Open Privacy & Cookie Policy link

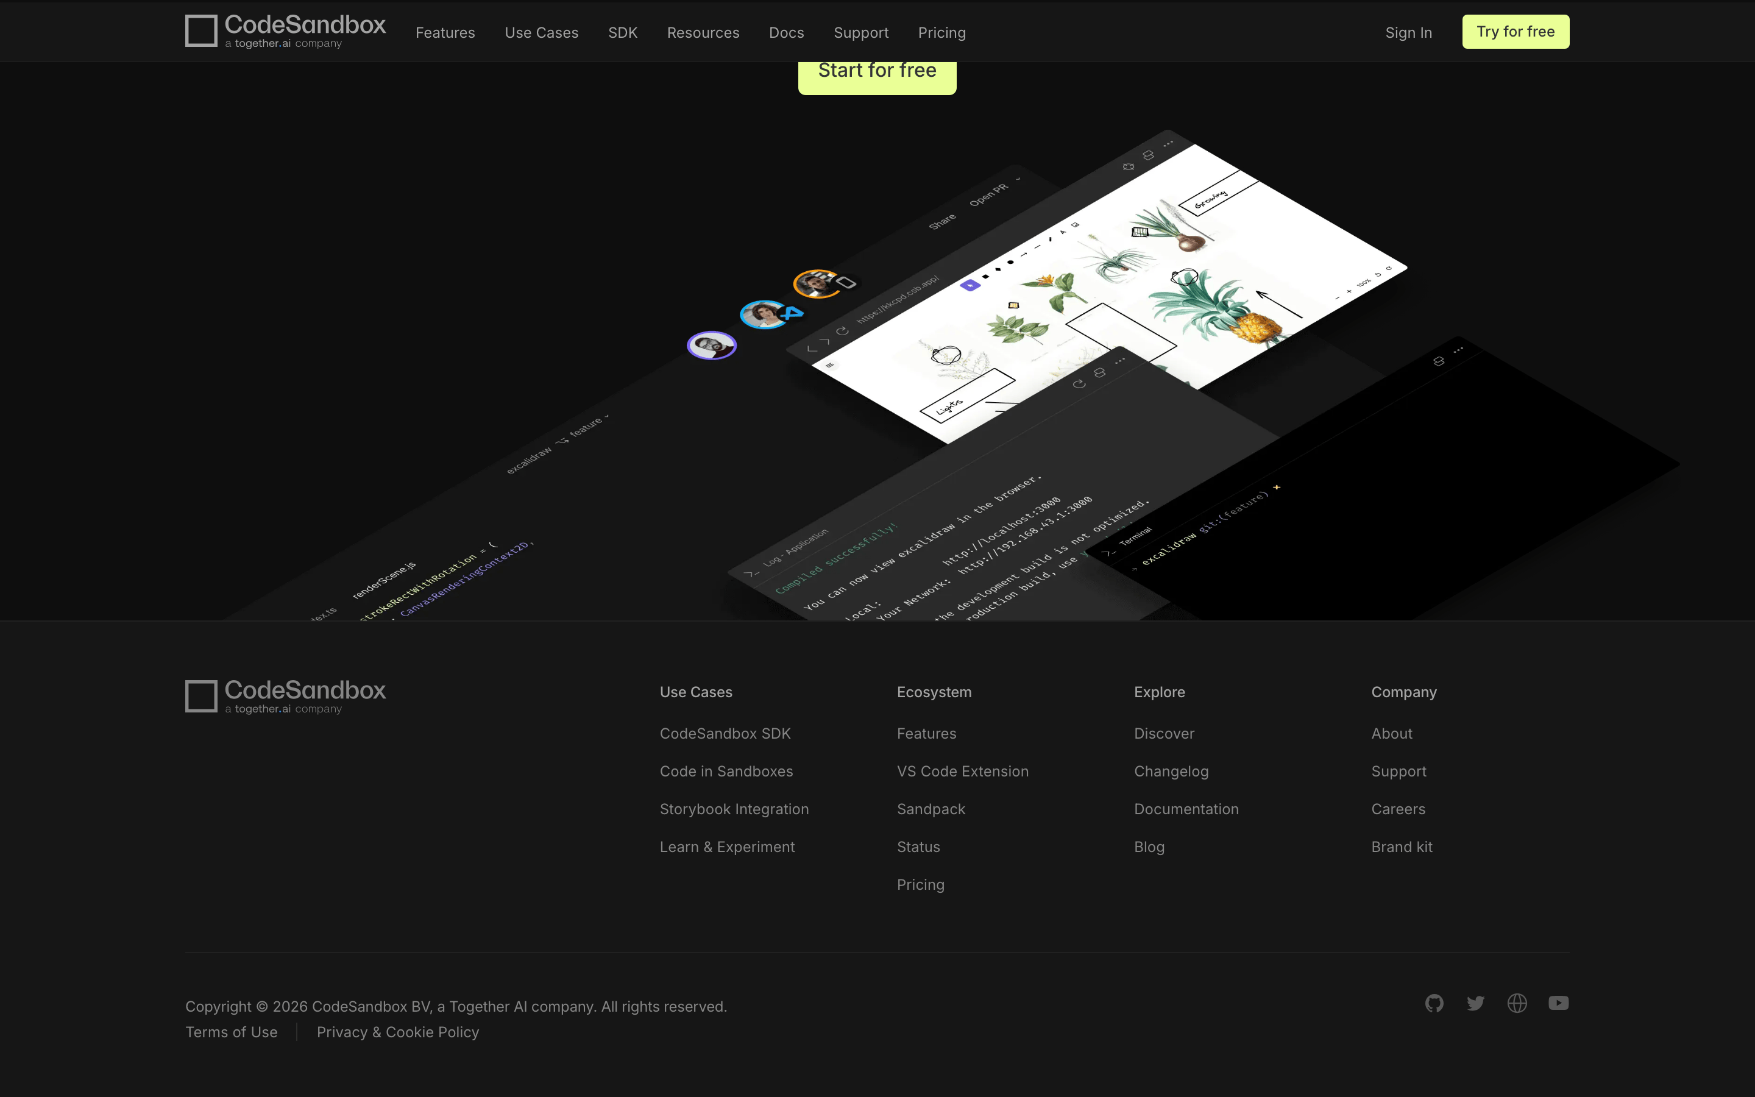click(x=397, y=1032)
